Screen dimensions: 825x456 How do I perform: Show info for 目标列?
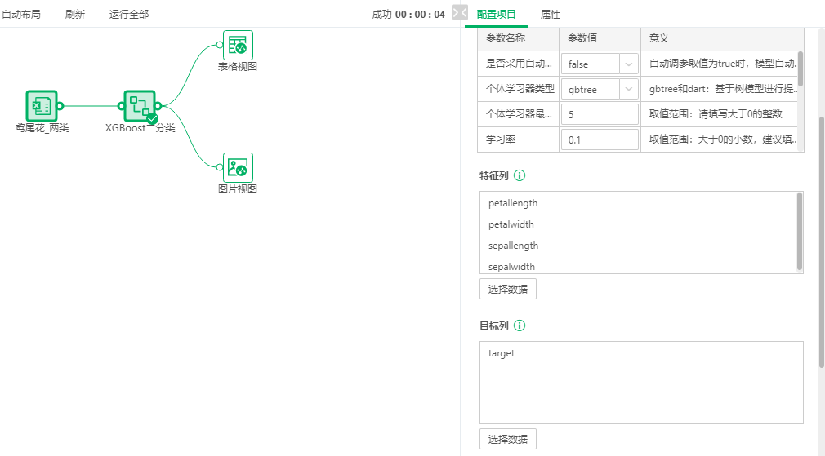[520, 325]
